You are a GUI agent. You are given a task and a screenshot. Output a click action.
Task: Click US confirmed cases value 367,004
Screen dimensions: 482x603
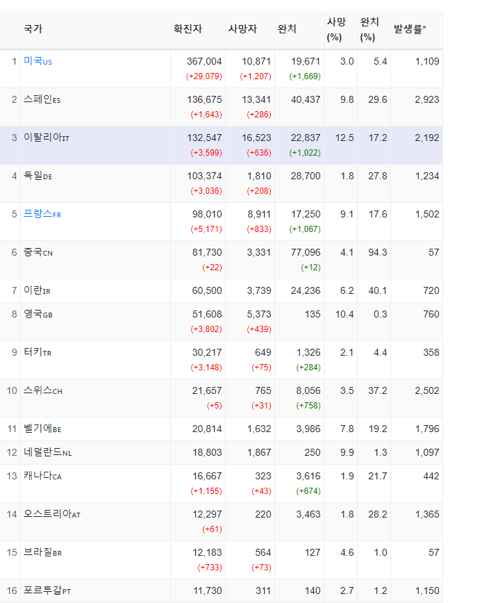pos(204,62)
